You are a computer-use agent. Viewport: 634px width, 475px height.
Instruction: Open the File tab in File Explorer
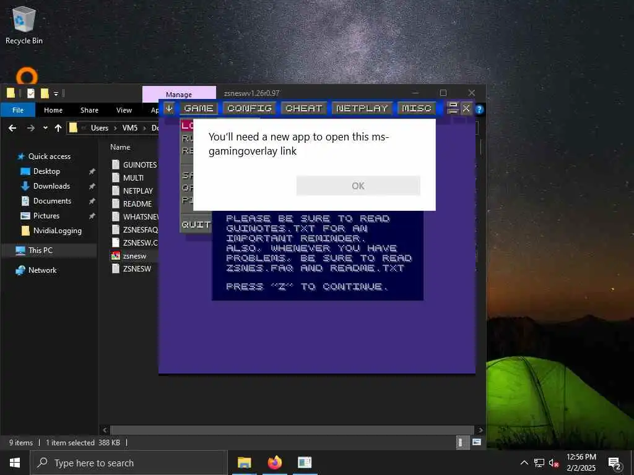tap(18, 110)
